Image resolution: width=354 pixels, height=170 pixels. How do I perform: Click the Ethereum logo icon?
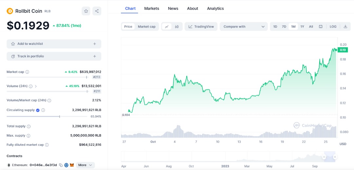9,165
